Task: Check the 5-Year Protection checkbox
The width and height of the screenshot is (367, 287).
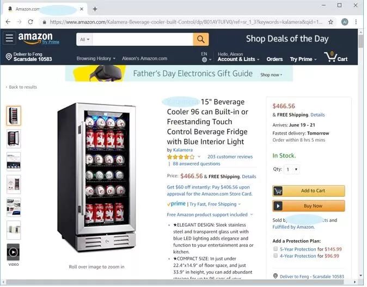Action: point(276,249)
